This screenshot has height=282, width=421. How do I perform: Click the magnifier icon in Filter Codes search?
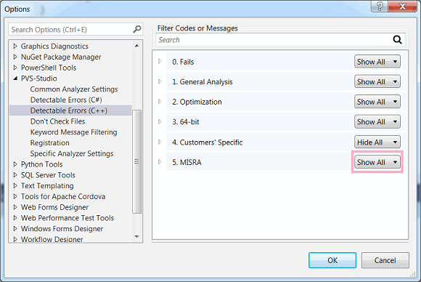coord(397,40)
